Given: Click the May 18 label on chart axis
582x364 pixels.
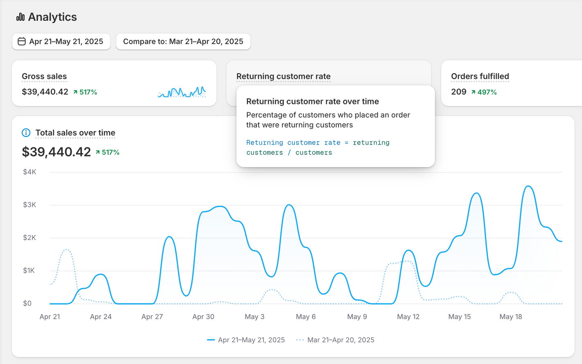Looking at the screenshot, I should click(x=510, y=317).
